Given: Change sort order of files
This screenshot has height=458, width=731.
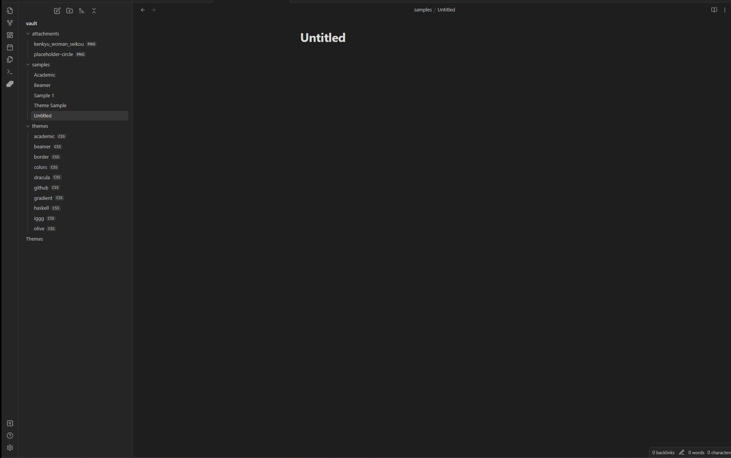Looking at the screenshot, I should [x=82, y=11].
